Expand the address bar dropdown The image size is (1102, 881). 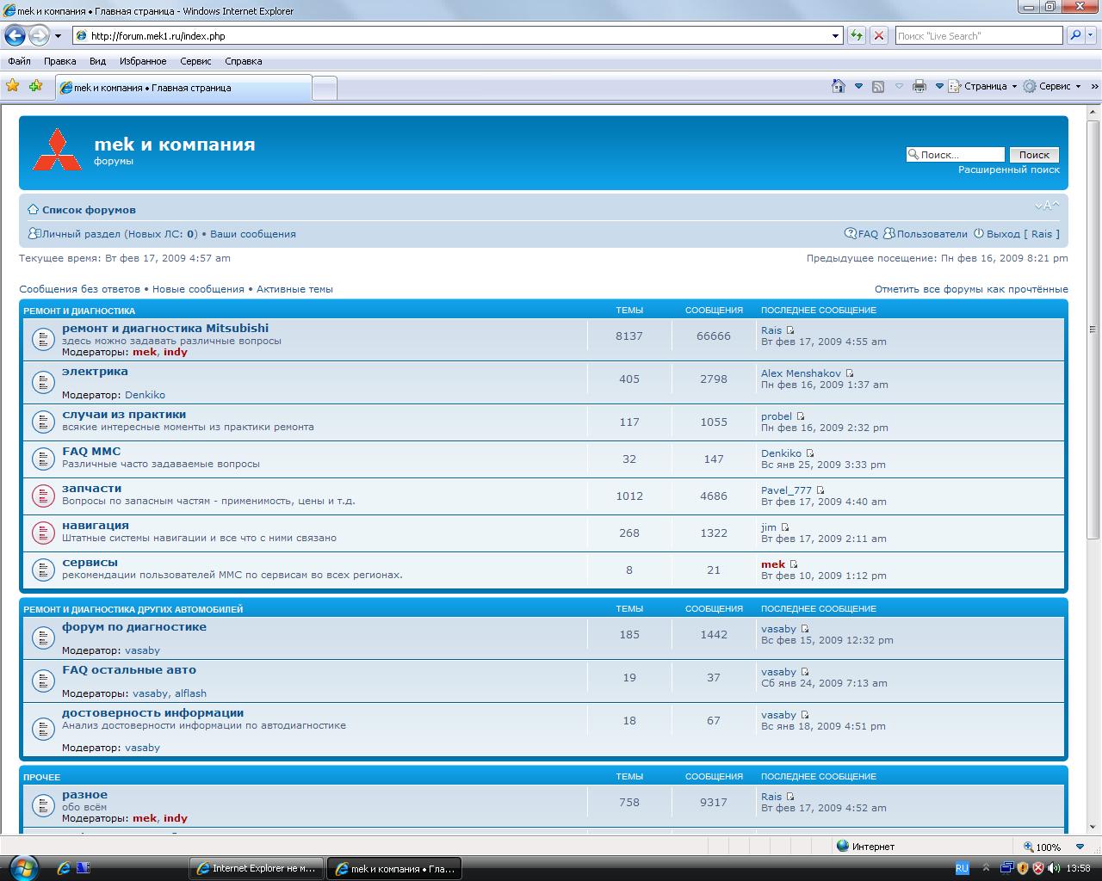(835, 36)
